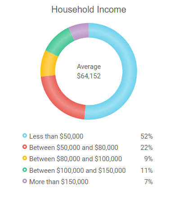
Task: Select the red donut chart segment
Action: point(60,98)
